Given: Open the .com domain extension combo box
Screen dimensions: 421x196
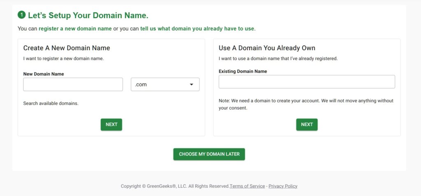Looking at the screenshot, I should 164,85.
